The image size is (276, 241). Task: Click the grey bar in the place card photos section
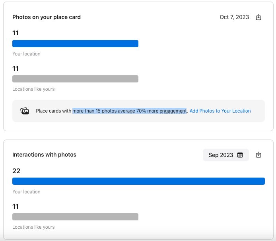coord(75,79)
